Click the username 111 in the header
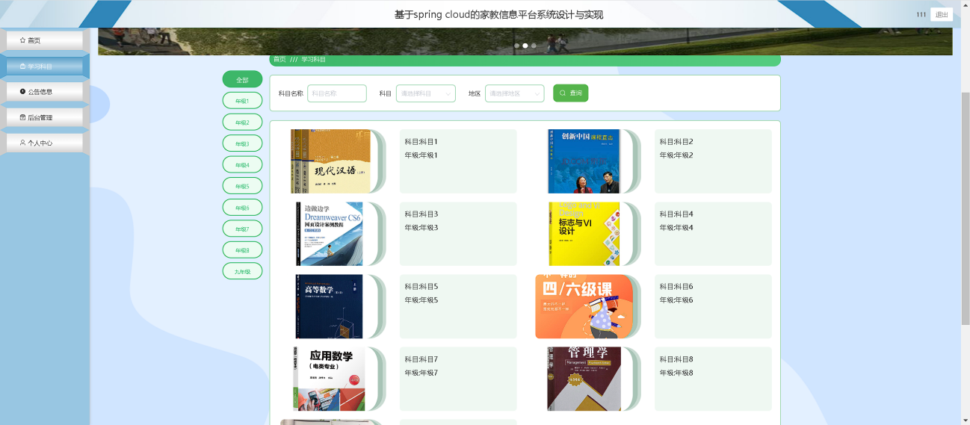The image size is (970, 425). click(x=921, y=15)
